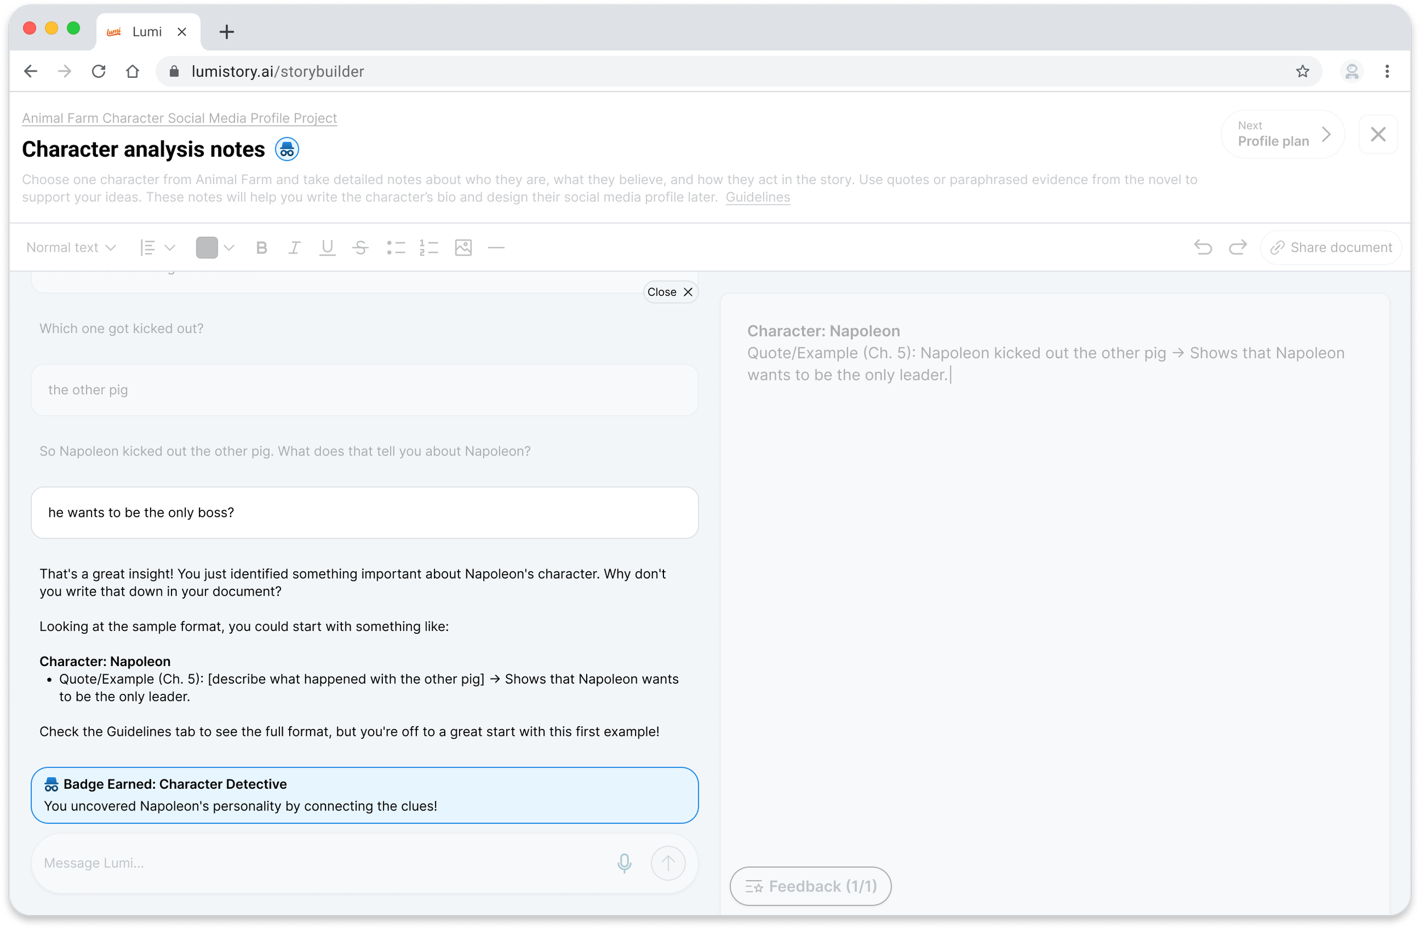Toggle bold formatting in toolbar
1420x929 pixels.
tap(261, 248)
